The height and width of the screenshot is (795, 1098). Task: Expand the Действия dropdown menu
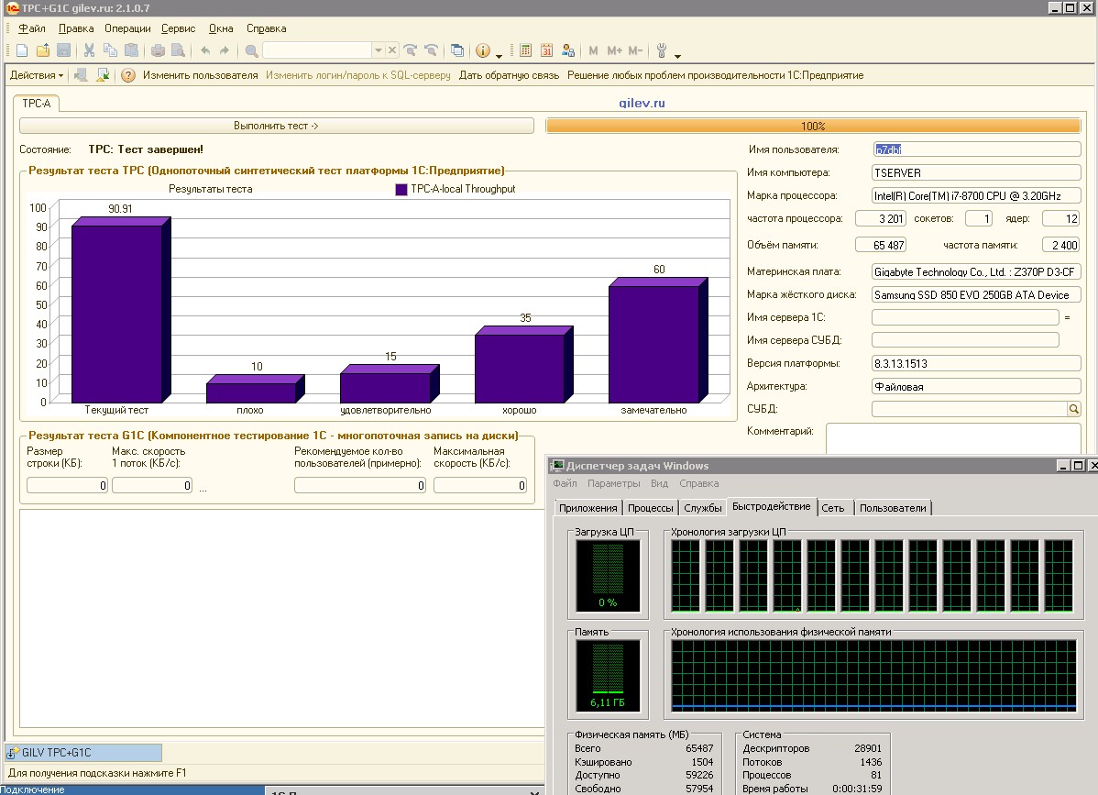[37, 75]
